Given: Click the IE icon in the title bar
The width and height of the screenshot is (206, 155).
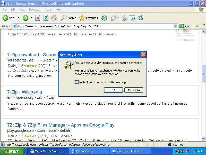Looking at the screenshot, I should (x=3, y=3).
